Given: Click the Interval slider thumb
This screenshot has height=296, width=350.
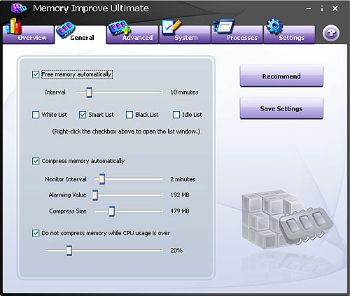Looking at the screenshot, I should (x=89, y=92).
